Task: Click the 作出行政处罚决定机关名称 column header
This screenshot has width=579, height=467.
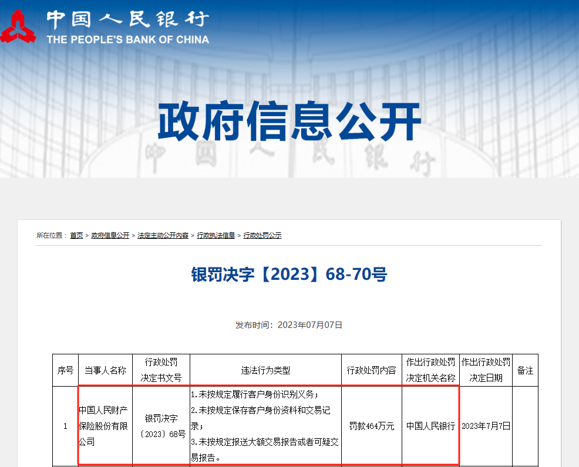Action: [x=430, y=370]
